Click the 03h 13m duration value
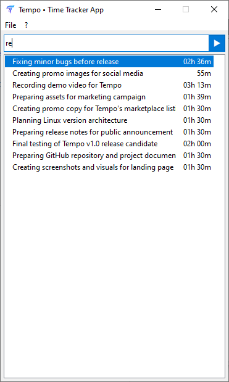229x382 pixels. click(197, 85)
